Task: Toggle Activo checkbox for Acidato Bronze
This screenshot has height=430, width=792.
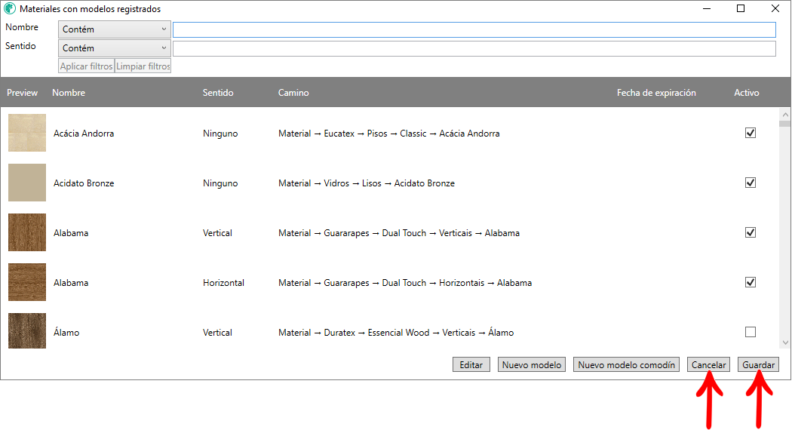Action: [x=750, y=183]
